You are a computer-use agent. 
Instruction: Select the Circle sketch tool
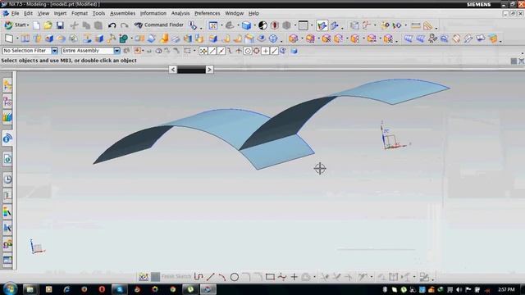pyautogui.click(x=235, y=277)
